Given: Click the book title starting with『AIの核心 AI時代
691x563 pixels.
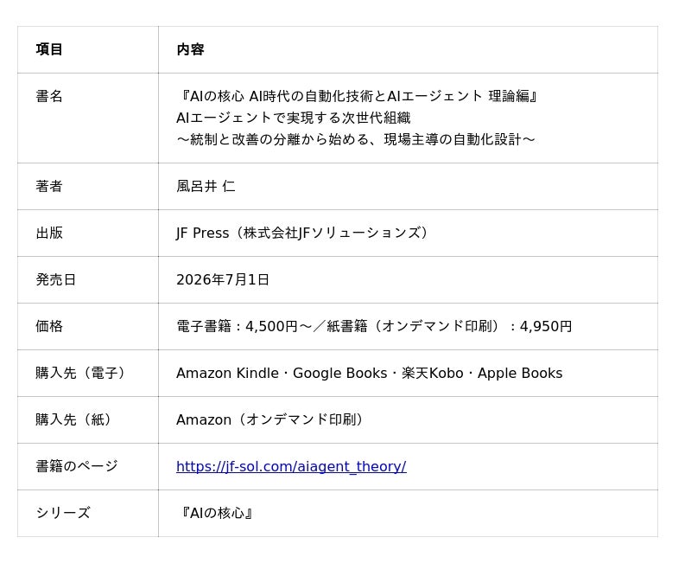Looking at the screenshot, I should [x=358, y=96].
